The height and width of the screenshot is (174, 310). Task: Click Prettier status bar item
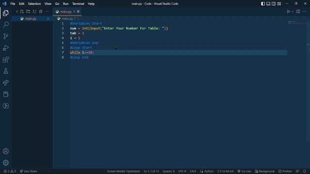[x=285, y=171]
